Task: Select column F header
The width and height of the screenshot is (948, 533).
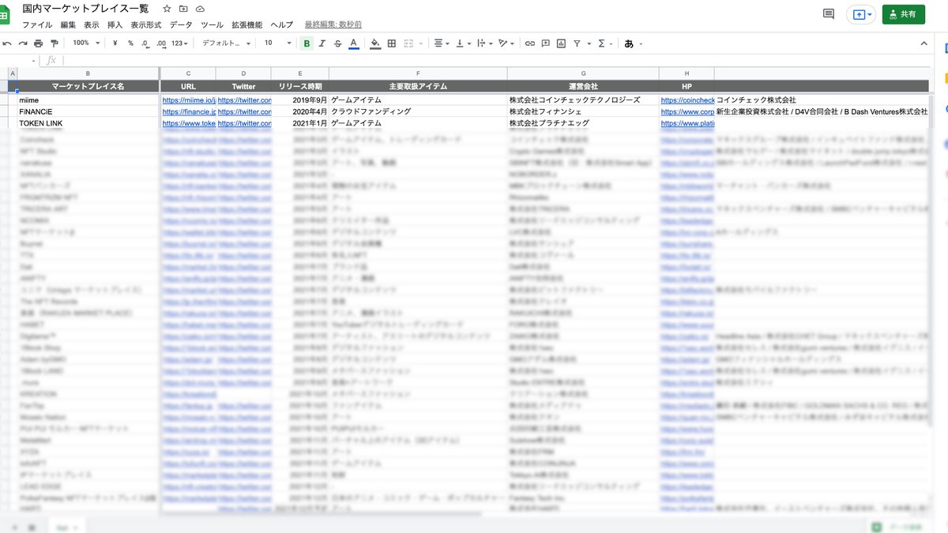Action: tap(418, 73)
